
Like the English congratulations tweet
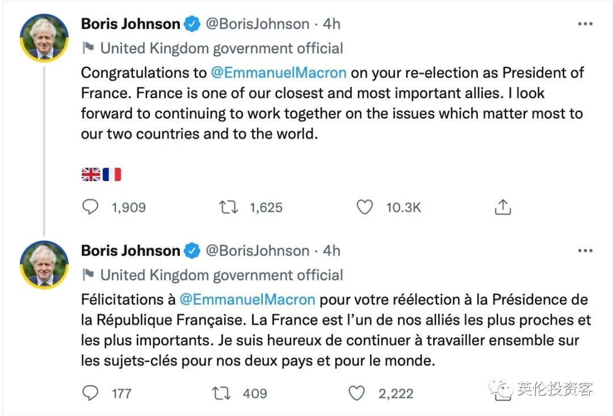click(x=364, y=208)
